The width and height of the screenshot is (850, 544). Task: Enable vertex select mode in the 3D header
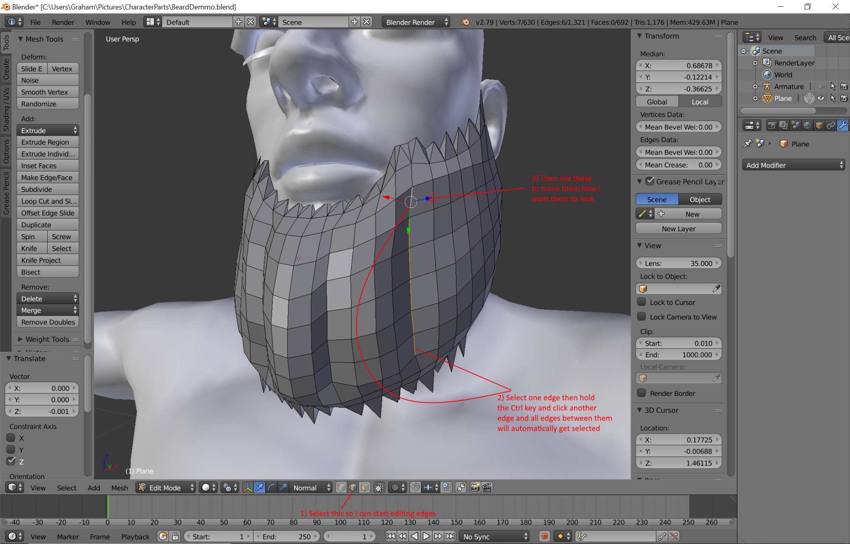tap(341, 487)
